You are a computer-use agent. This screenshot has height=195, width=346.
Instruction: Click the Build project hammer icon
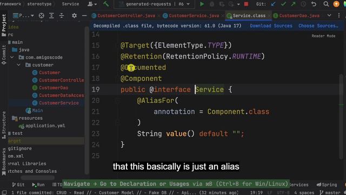[x=106, y=4]
